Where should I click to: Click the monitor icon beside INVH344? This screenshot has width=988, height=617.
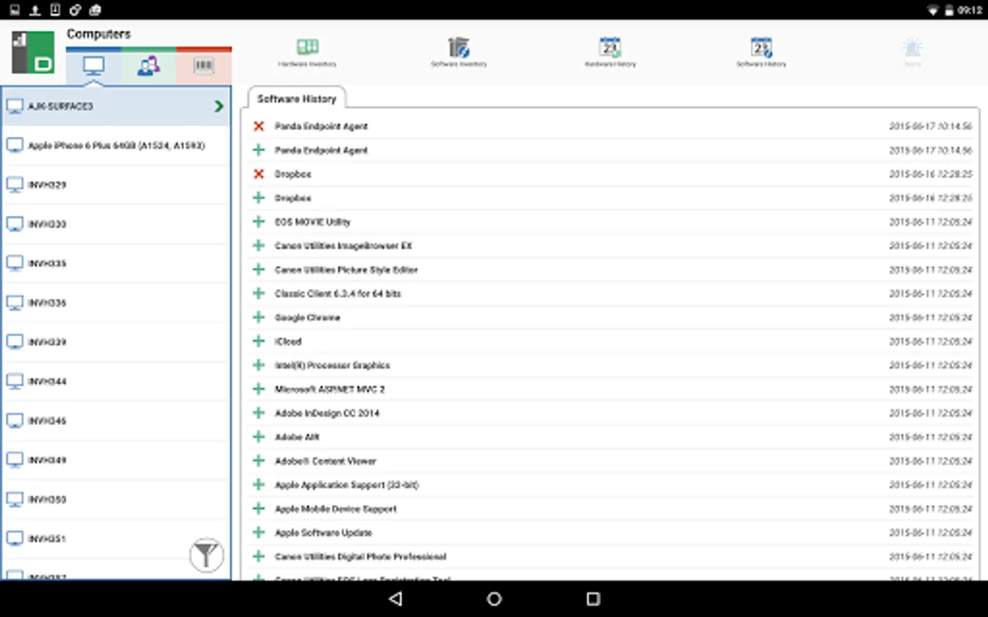coord(14,381)
